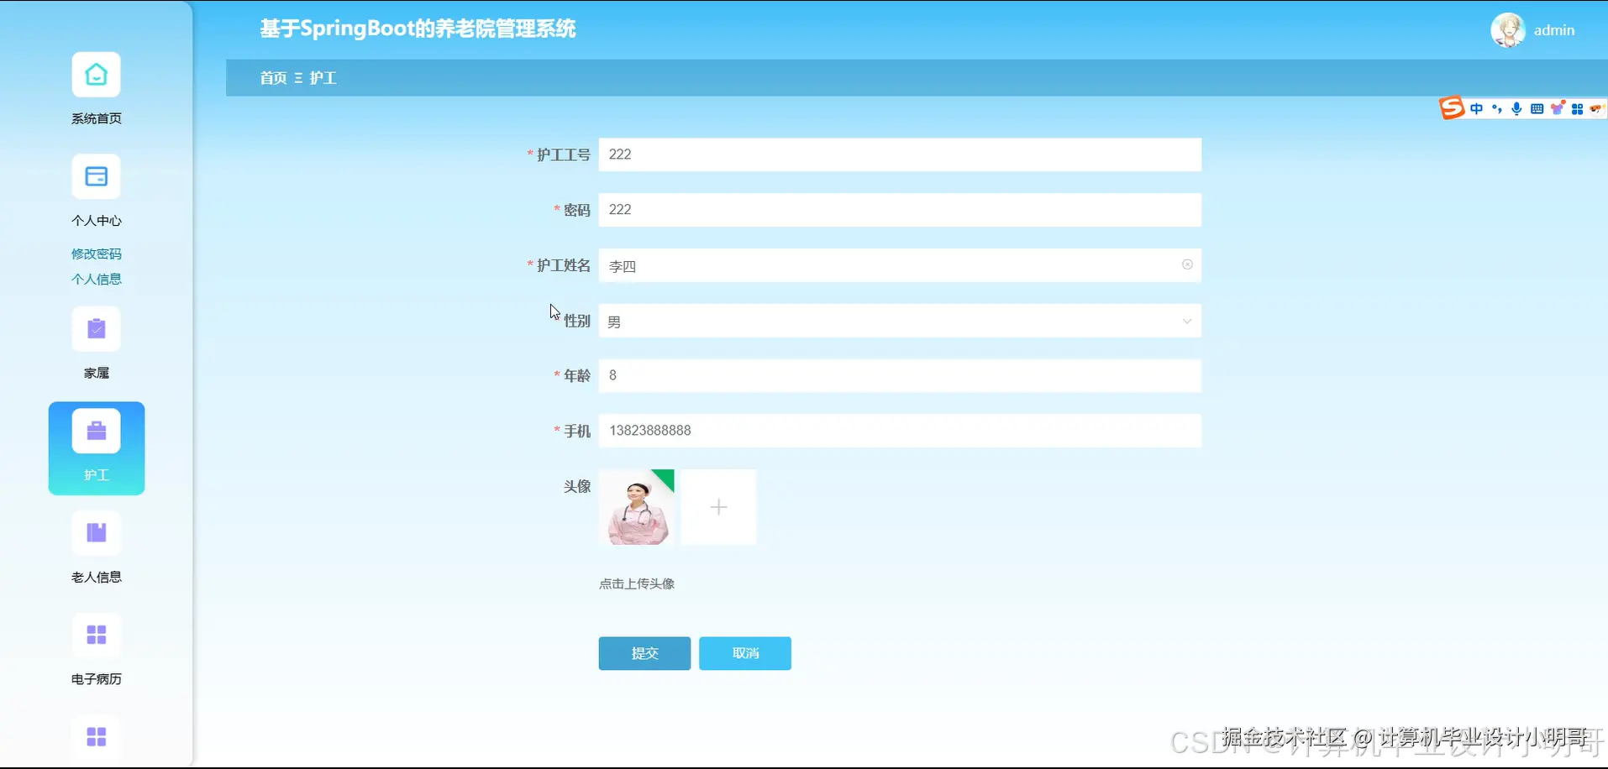Image resolution: width=1608 pixels, height=769 pixels.
Task: Open the Sogou soft keyboard icon
Action: click(x=1537, y=108)
